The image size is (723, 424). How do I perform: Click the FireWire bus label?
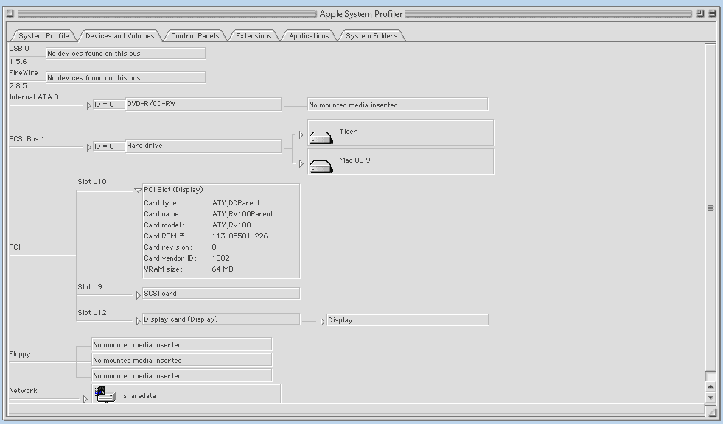coord(24,73)
